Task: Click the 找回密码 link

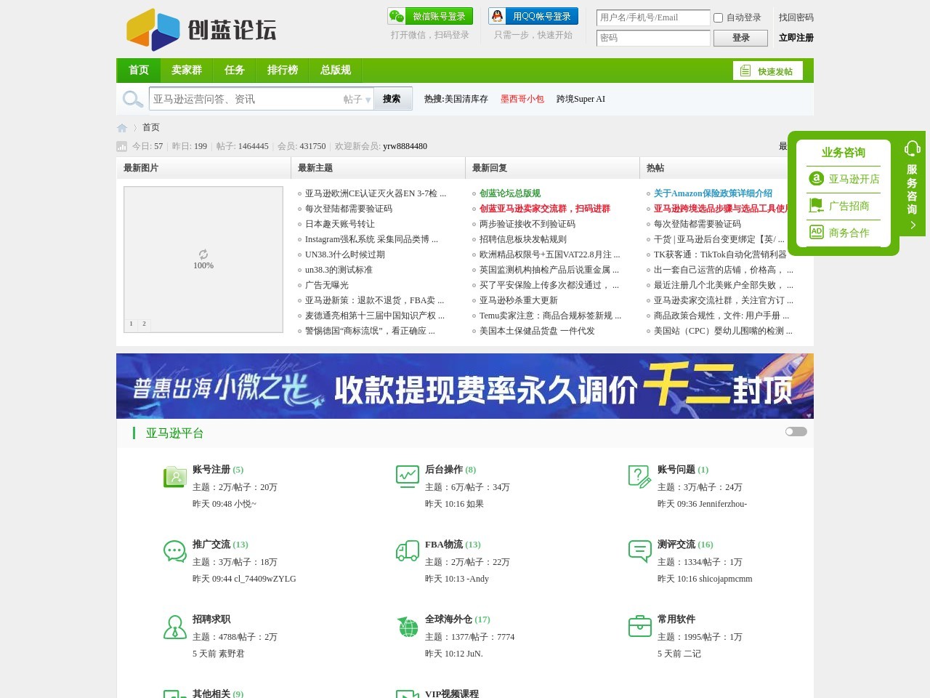Action: (796, 17)
